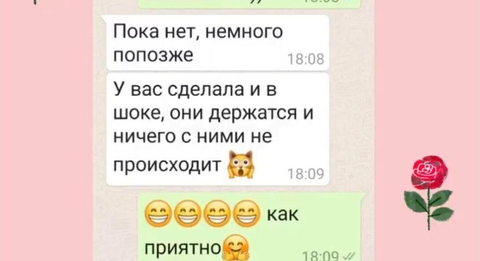Click the first grinning face emoji

pos(157,214)
